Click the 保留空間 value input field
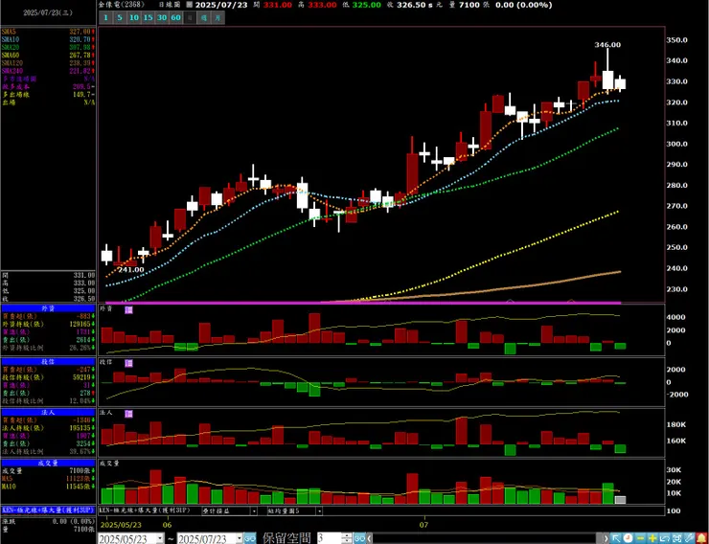 [329, 538]
